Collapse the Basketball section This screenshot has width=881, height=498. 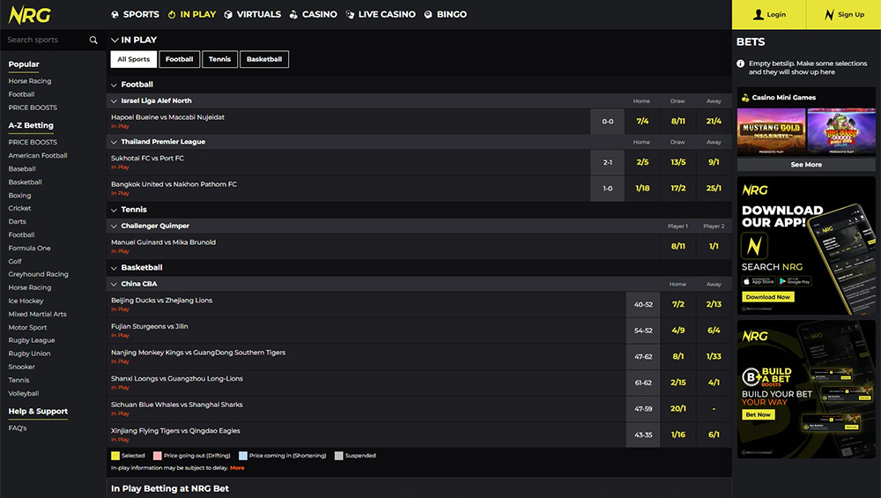pyautogui.click(x=114, y=268)
